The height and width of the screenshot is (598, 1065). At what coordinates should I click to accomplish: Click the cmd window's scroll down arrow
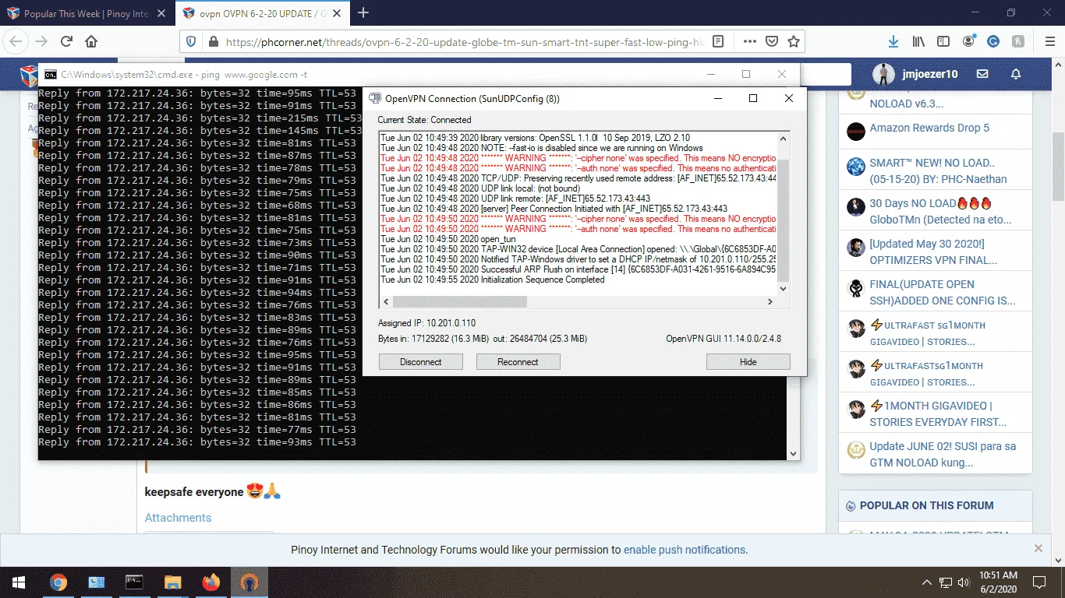point(793,453)
